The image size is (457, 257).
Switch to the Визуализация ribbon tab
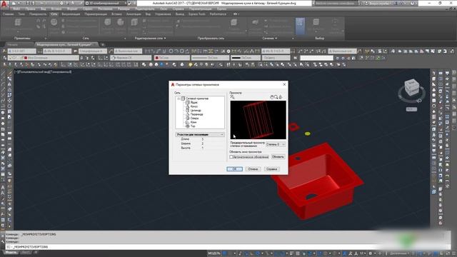click(x=71, y=14)
